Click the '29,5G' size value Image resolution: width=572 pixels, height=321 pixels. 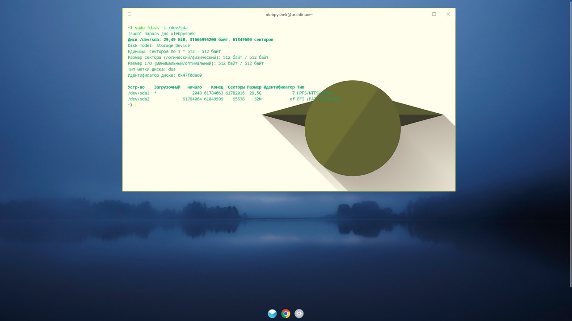pos(255,93)
